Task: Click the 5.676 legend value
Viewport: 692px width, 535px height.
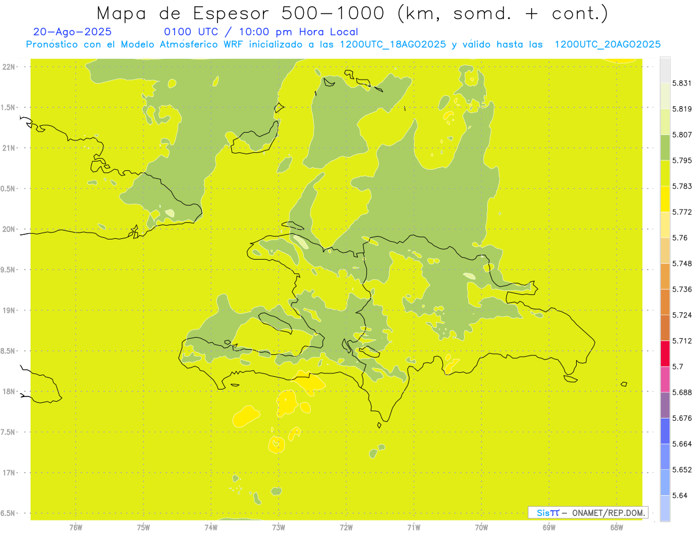Action: pyautogui.click(x=682, y=418)
